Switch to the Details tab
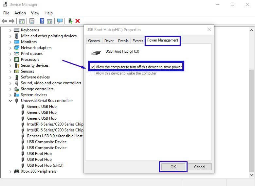 123,41
